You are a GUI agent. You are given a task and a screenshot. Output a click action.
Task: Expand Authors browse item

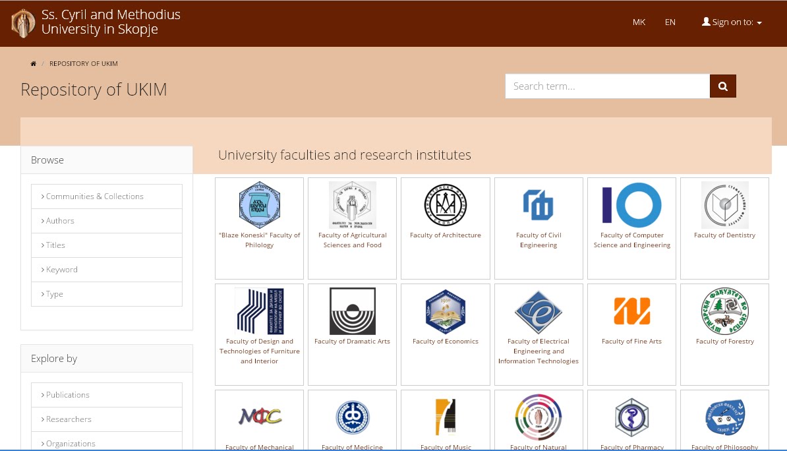(106, 221)
